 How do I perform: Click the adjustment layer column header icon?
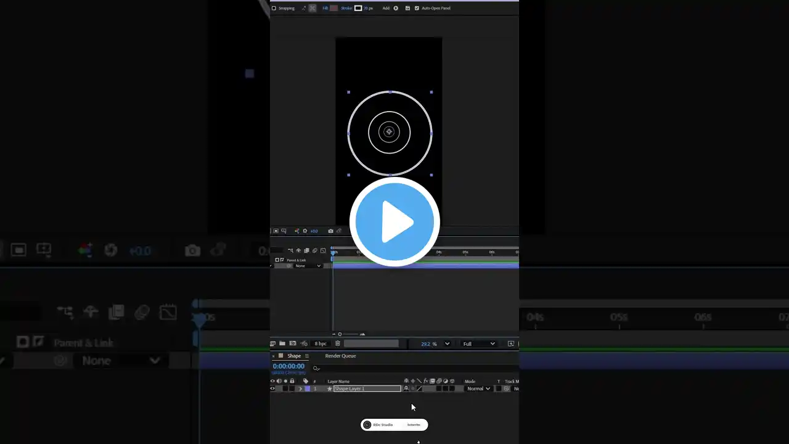445,381
